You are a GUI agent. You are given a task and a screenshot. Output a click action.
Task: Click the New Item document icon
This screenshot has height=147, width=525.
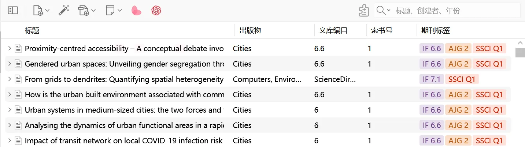point(38,11)
